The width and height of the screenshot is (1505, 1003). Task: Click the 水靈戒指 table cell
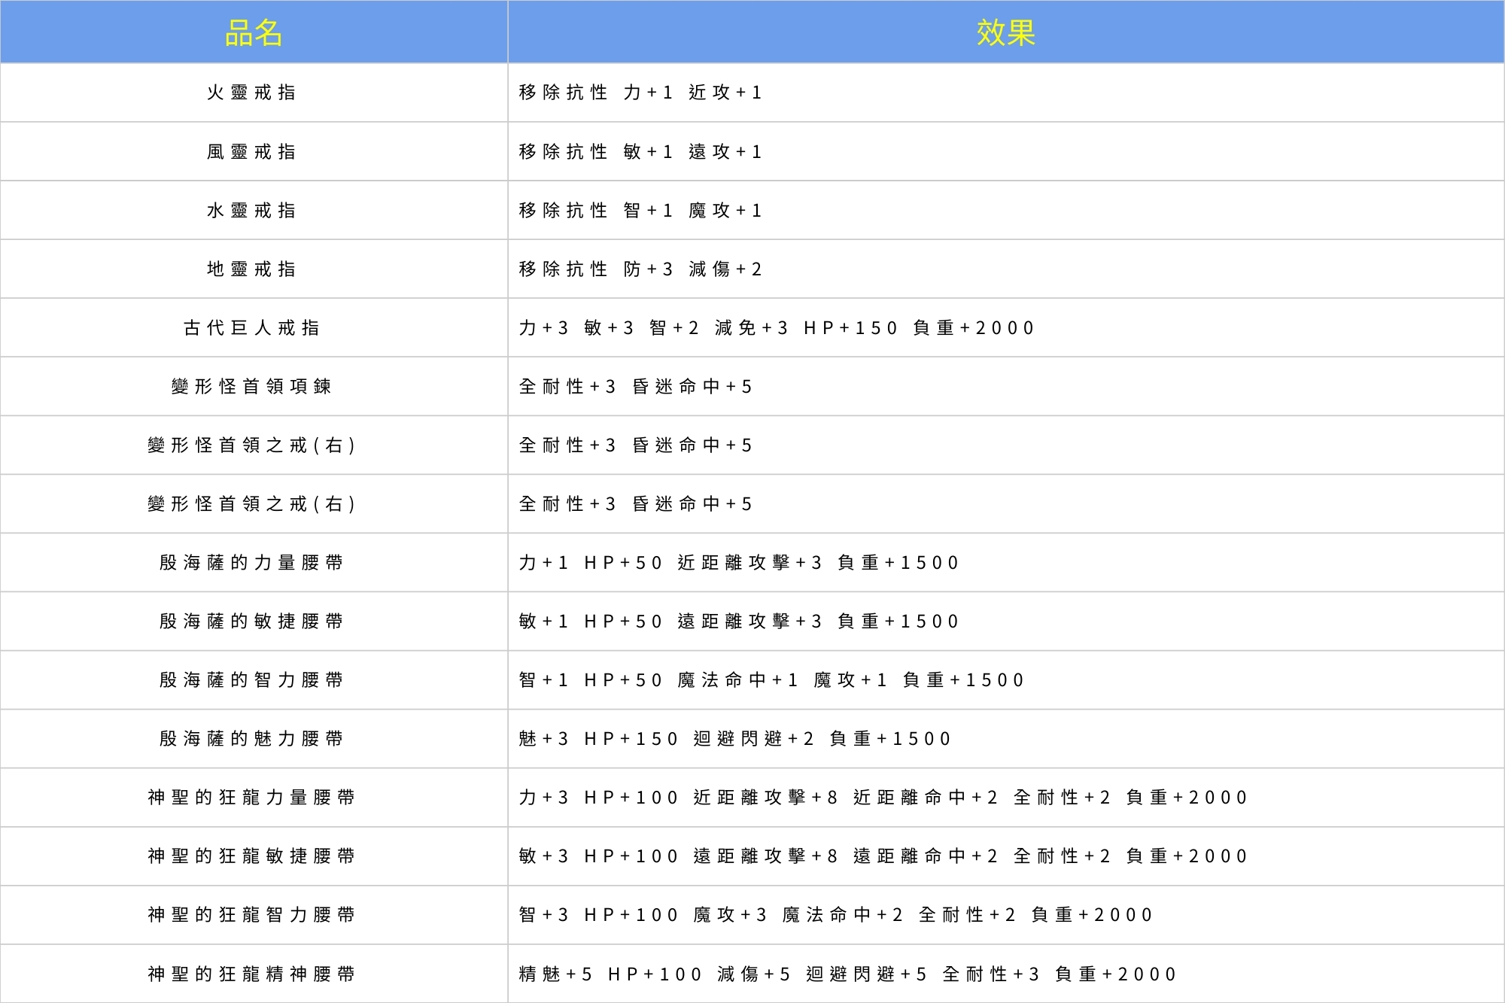[x=254, y=210]
